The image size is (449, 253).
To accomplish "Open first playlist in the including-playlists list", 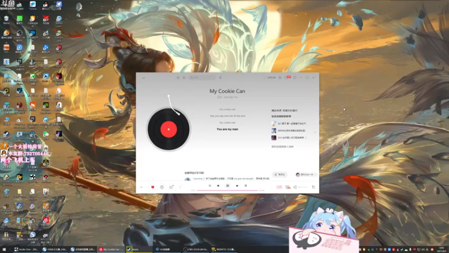I will [x=289, y=124].
